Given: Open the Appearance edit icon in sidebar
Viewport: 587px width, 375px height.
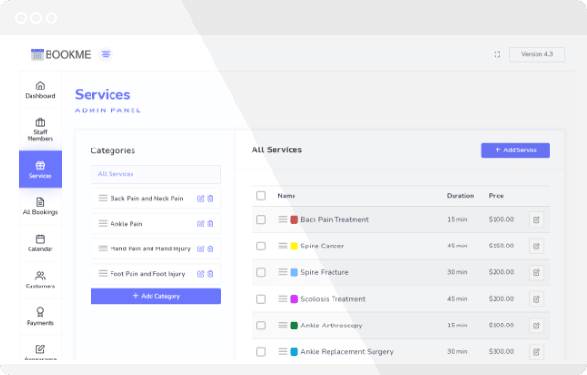Looking at the screenshot, I should (40, 349).
